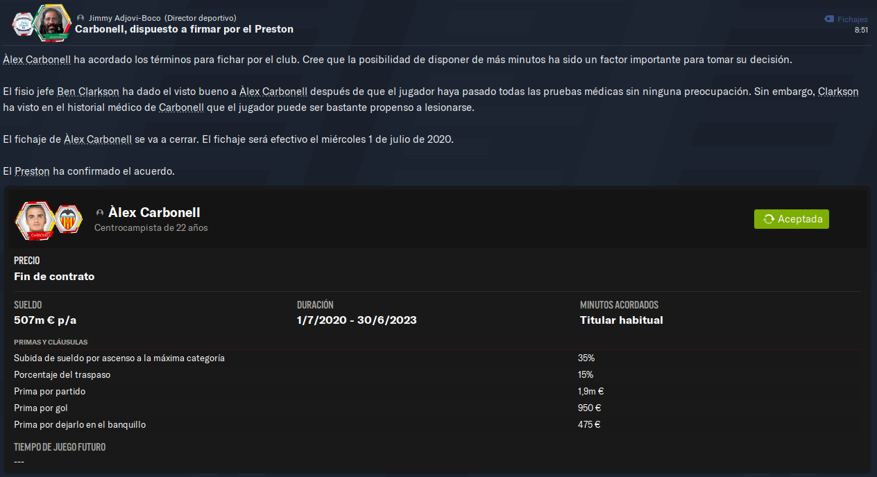The height and width of the screenshot is (477, 877).
Task: Click the Valencia club badge in offer card
Action: tap(69, 219)
